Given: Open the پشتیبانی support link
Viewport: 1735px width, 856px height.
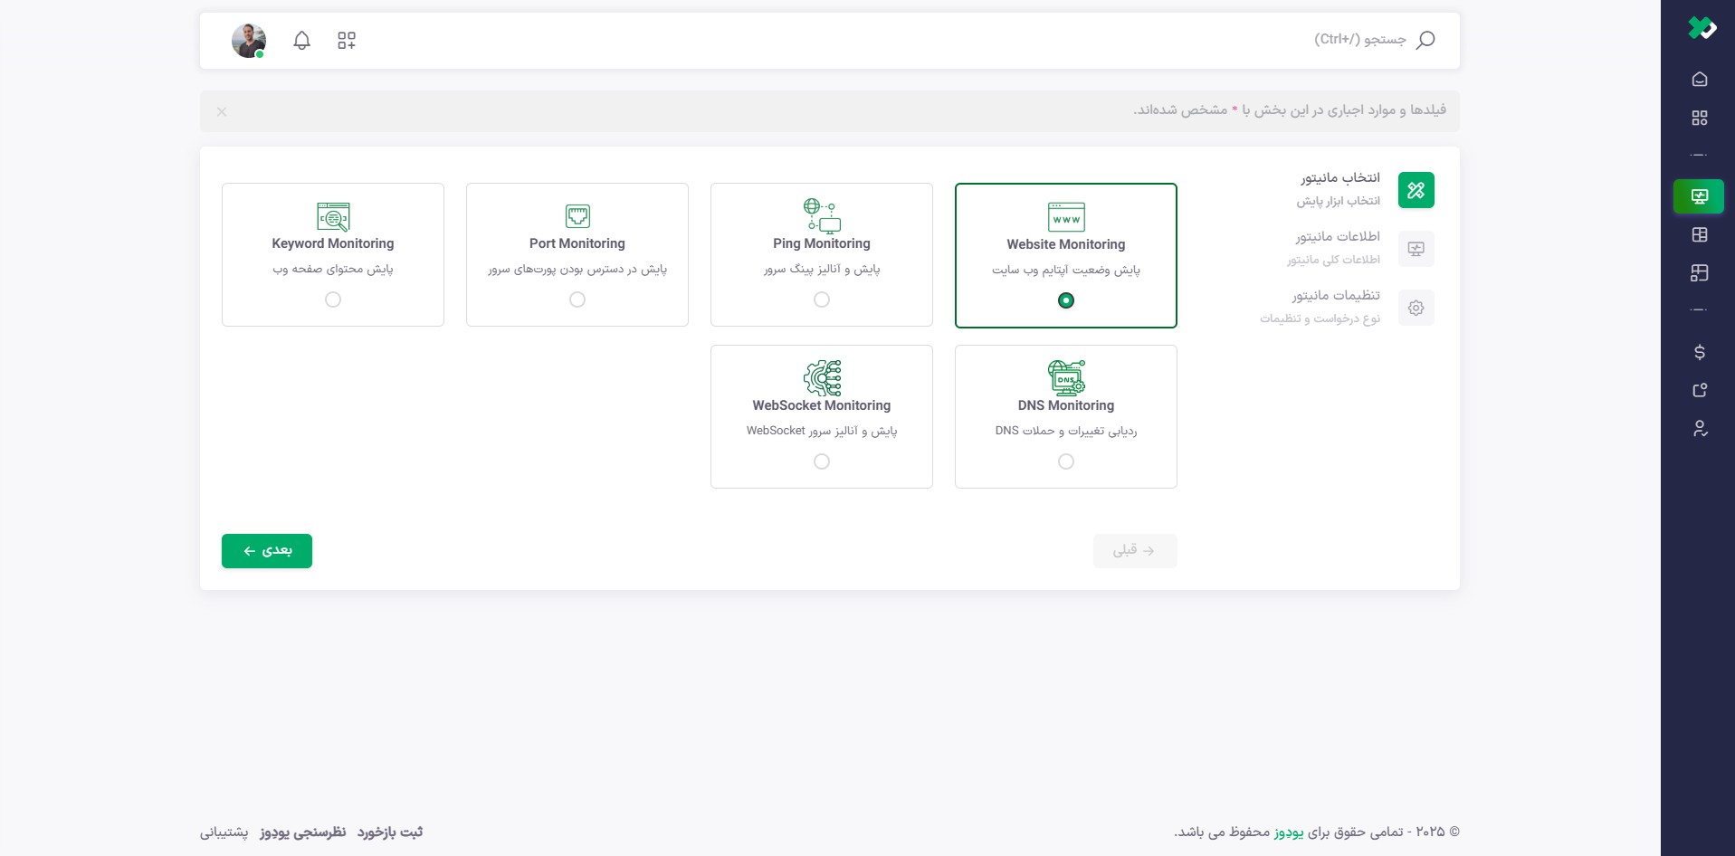Looking at the screenshot, I should (x=225, y=832).
